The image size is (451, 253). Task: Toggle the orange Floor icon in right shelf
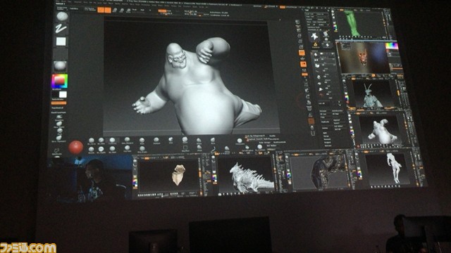point(304,64)
